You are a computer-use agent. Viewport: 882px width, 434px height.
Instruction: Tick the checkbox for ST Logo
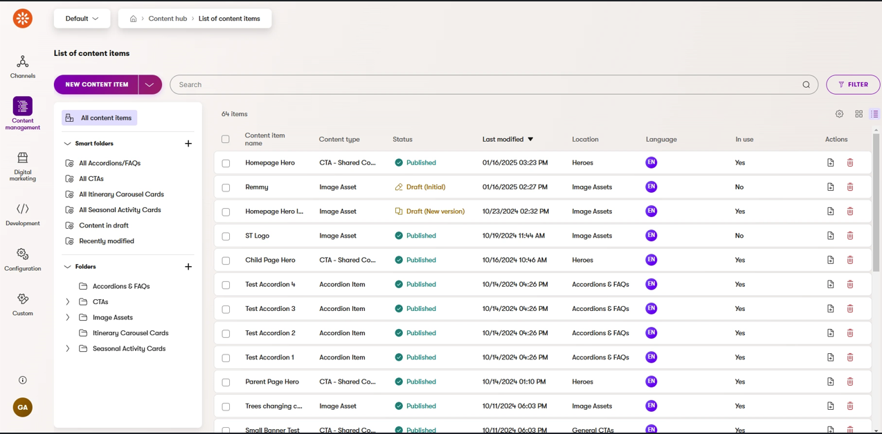pyautogui.click(x=226, y=236)
